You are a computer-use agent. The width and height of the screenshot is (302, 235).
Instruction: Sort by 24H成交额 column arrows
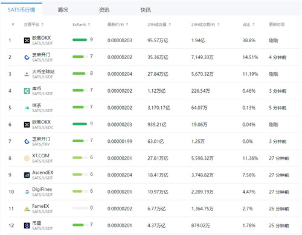(x=219, y=24)
